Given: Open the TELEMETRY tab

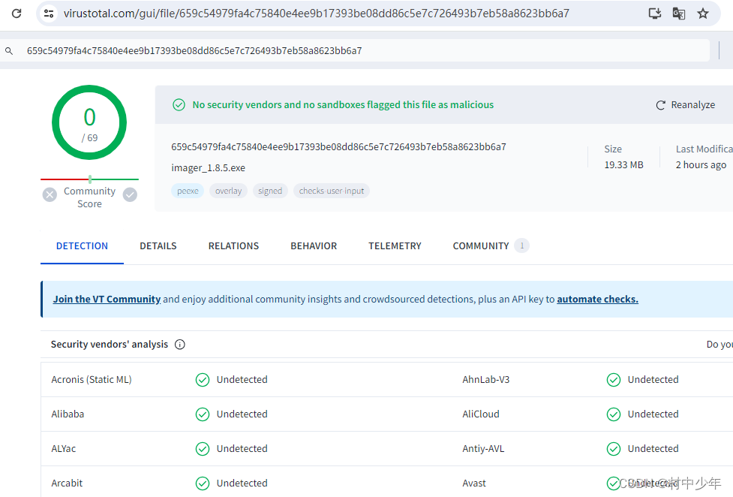Looking at the screenshot, I should point(395,246).
